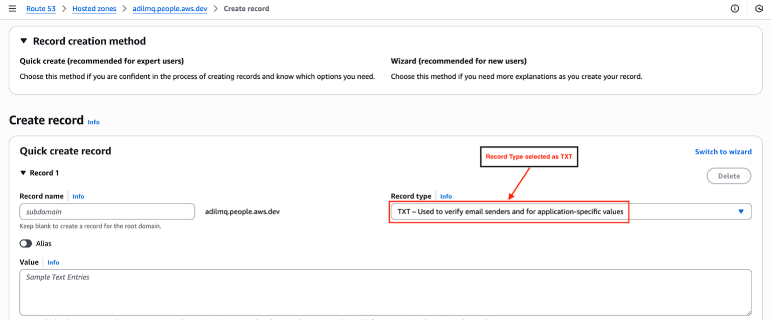Navigate to Route 53 breadcrumb
771x321 pixels.
[x=41, y=8]
